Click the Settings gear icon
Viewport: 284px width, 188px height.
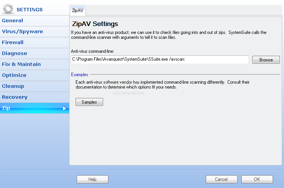pos(8,9)
